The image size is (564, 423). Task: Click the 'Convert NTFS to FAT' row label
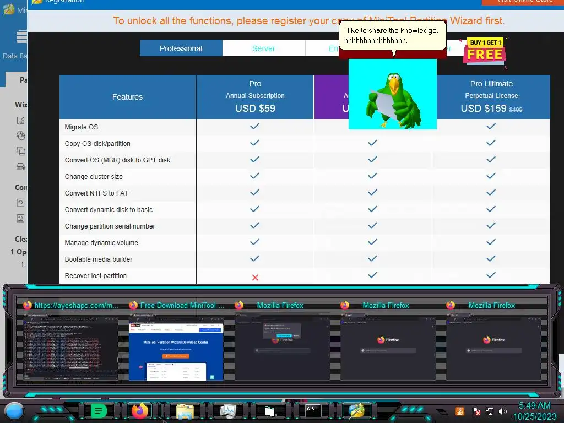click(x=96, y=193)
